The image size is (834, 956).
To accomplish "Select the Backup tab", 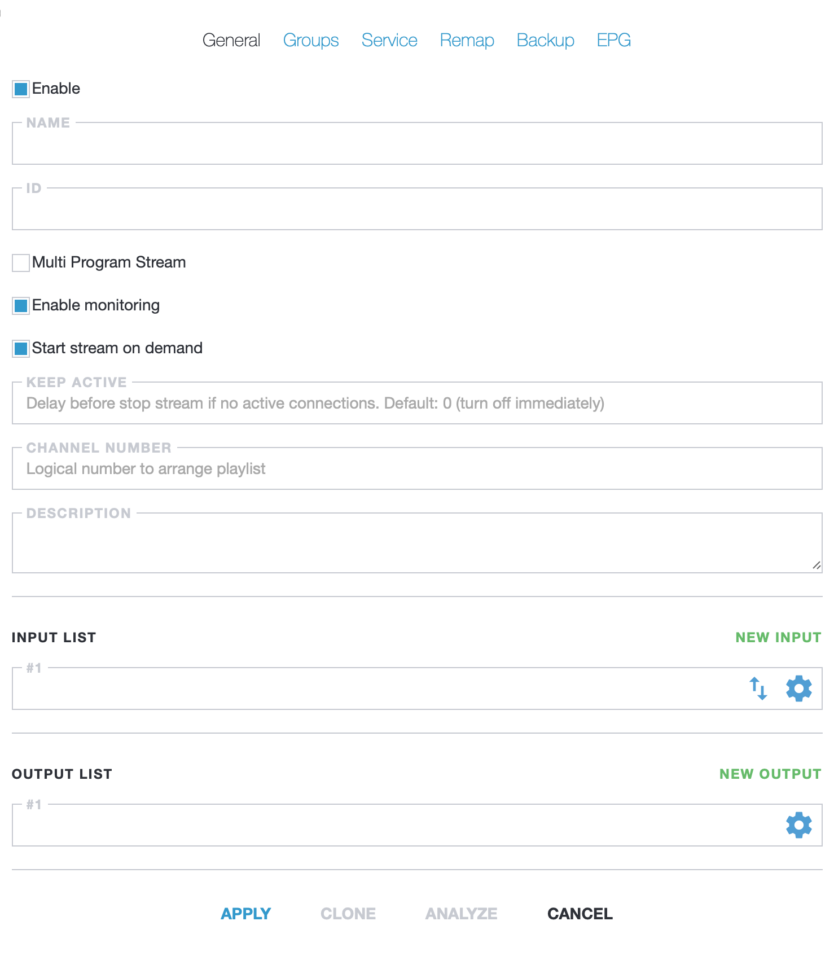I will click(x=545, y=41).
